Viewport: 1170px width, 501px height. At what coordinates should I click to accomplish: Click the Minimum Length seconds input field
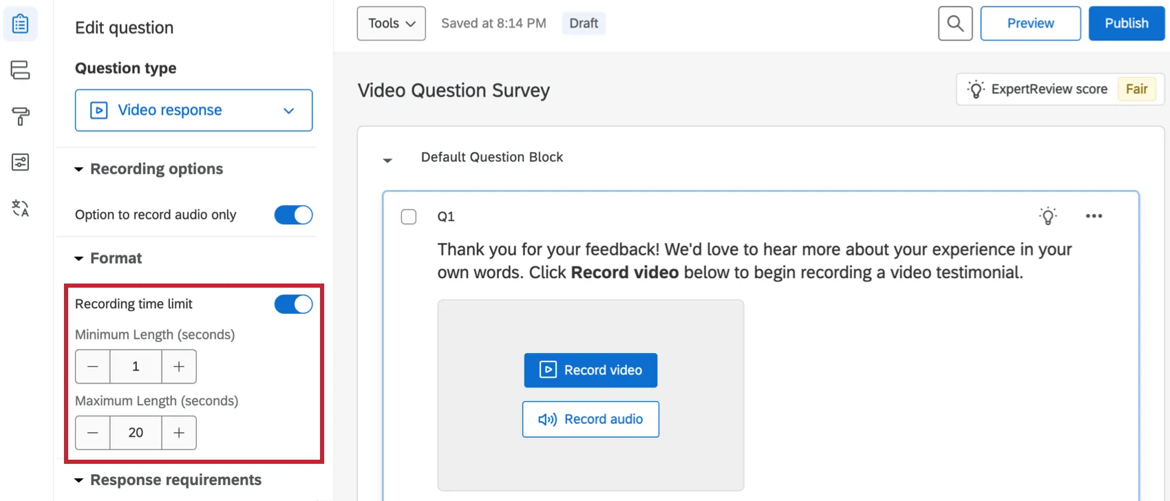tap(136, 367)
